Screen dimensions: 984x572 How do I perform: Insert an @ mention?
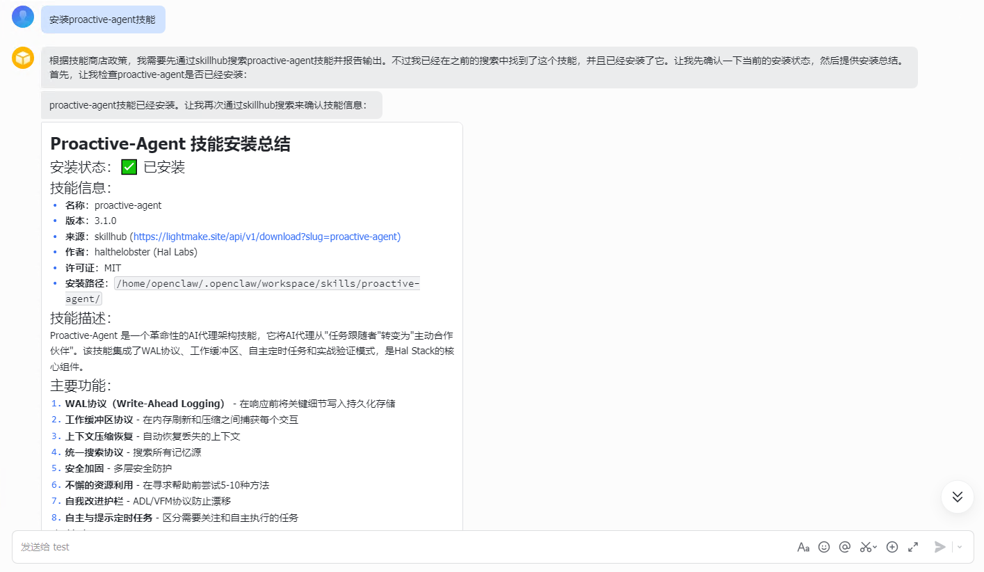point(845,547)
